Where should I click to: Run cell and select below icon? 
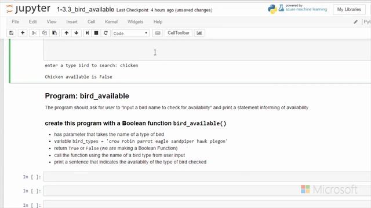point(88,33)
